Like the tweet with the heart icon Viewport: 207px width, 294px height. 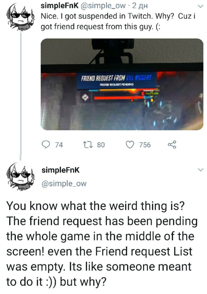click(x=130, y=145)
